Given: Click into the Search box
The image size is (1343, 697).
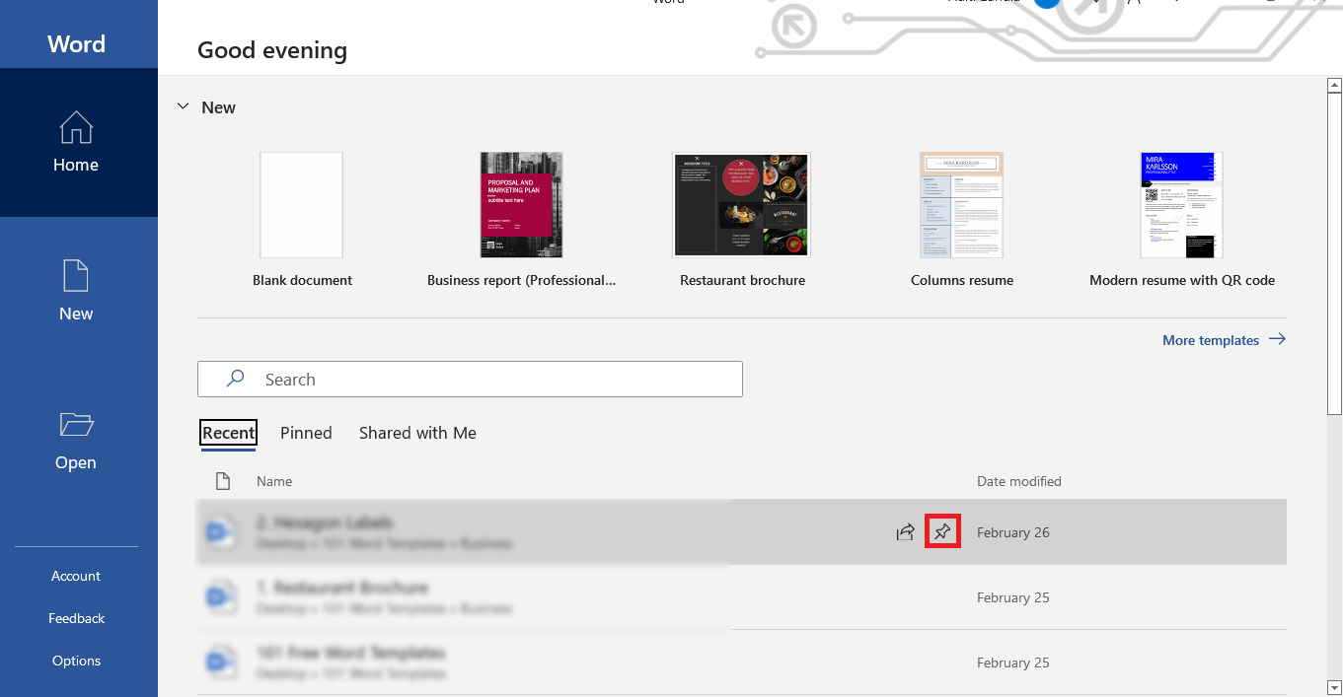Looking at the screenshot, I should (x=470, y=380).
